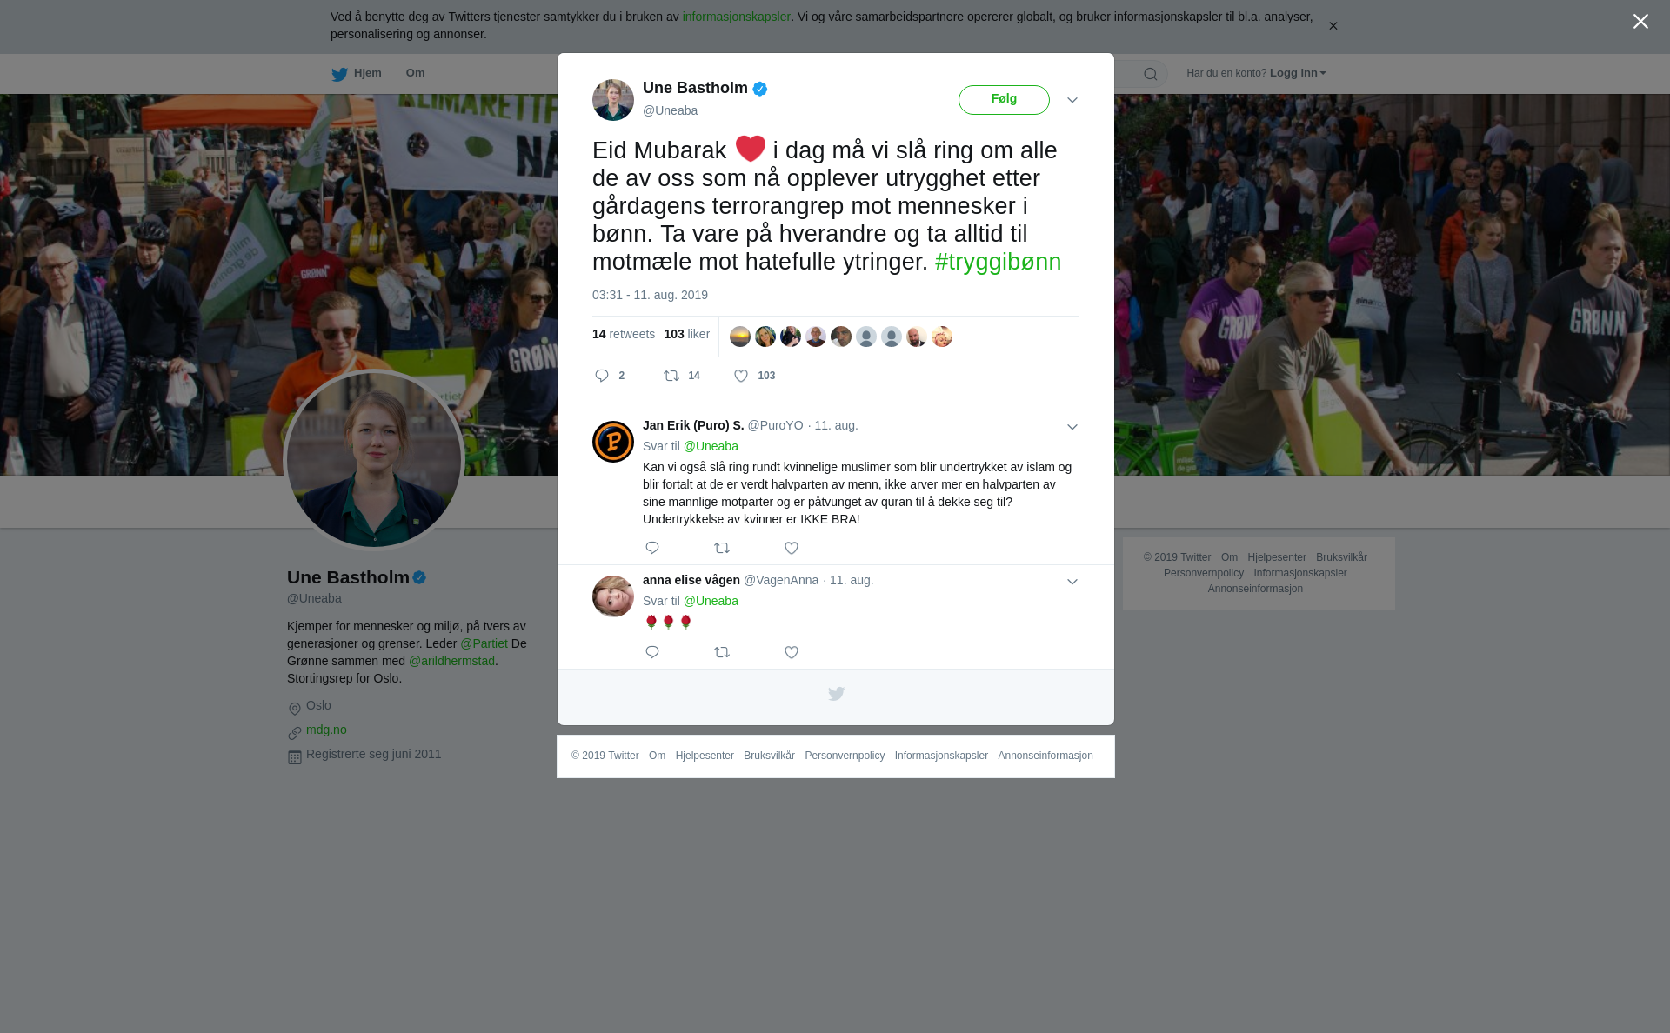Open the #tryggibønn hashtag link
Image resolution: width=1670 pixels, height=1033 pixels.
(x=998, y=262)
